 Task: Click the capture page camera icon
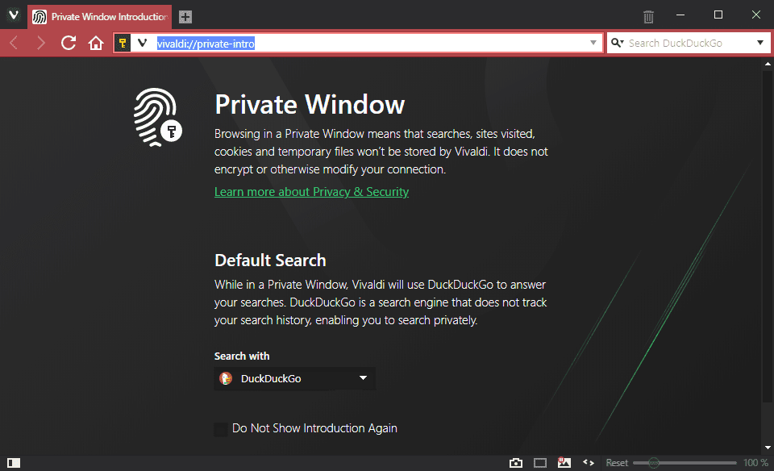(x=516, y=463)
